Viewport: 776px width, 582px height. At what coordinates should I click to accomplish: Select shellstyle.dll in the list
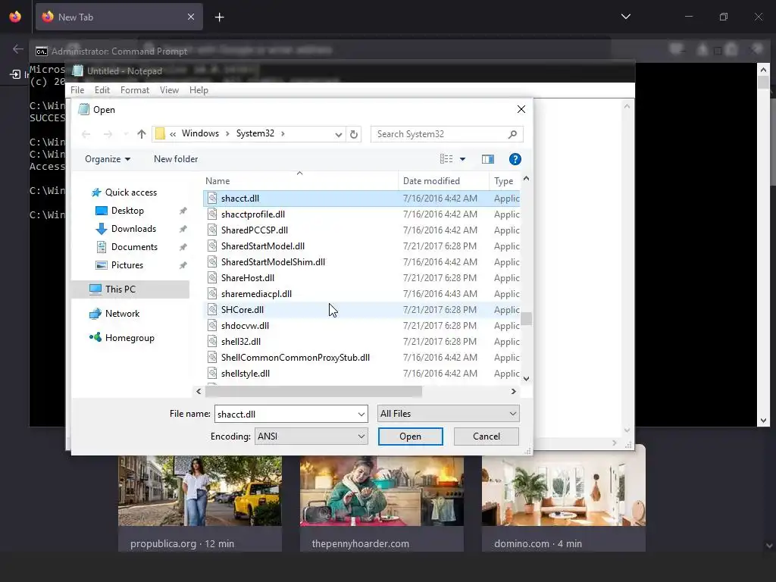(361, 374)
